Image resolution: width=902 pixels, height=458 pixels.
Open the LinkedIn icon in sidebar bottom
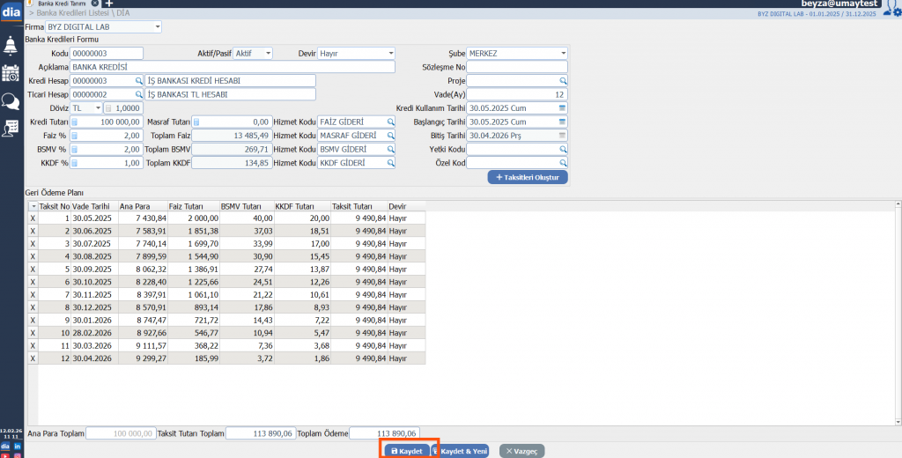(18, 447)
